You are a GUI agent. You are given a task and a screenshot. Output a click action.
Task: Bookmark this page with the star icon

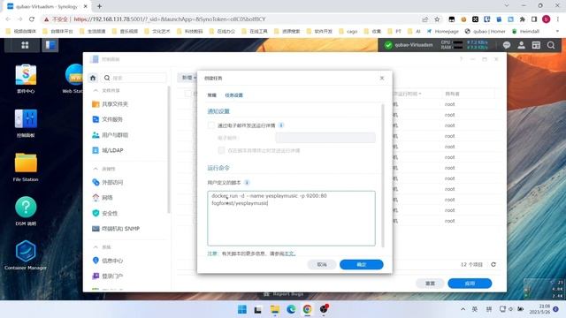coord(437,19)
